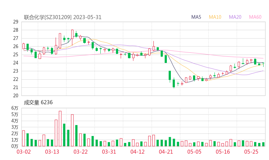This screenshot has width=269, height=160.
Task: Click the MA20 legend label
Action: tap(235, 17)
